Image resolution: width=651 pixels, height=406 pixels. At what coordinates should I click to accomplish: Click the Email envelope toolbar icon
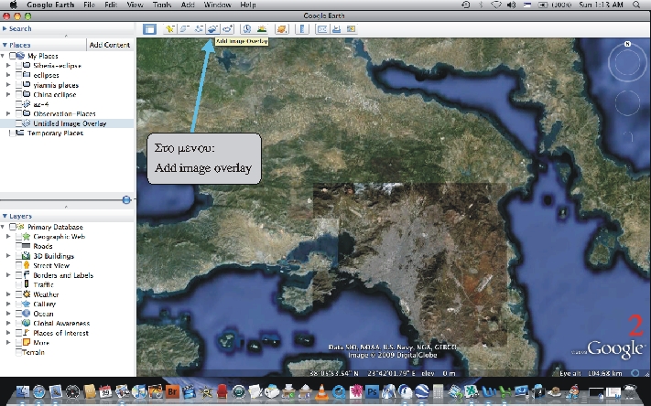321,28
